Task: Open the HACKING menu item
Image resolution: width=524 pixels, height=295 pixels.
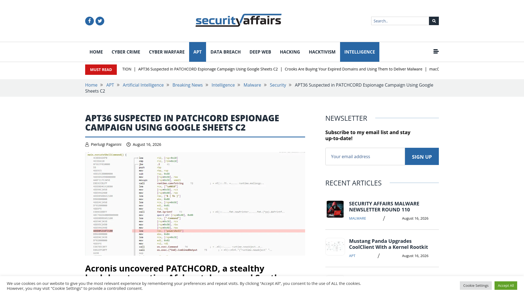Action: point(290,52)
